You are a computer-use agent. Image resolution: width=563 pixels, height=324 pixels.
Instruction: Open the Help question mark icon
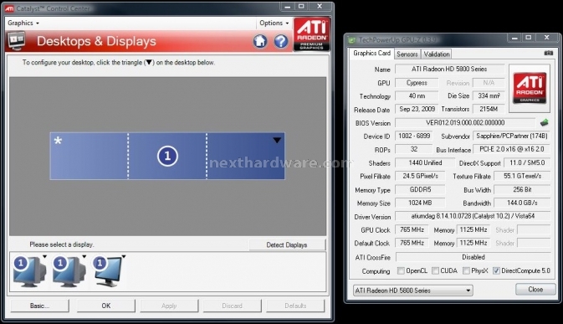tap(281, 41)
